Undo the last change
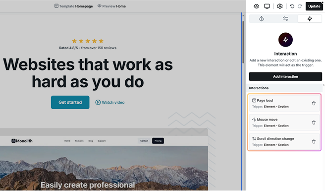This screenshot has height=191, width=325. [x=292, y=6]
